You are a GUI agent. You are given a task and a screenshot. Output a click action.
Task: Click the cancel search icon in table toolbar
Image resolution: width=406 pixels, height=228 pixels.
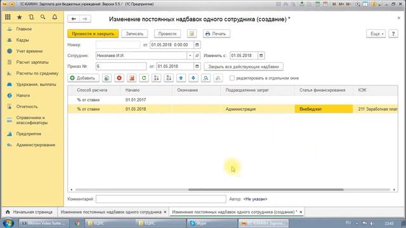pyautogui.click(x=218, y=78)
